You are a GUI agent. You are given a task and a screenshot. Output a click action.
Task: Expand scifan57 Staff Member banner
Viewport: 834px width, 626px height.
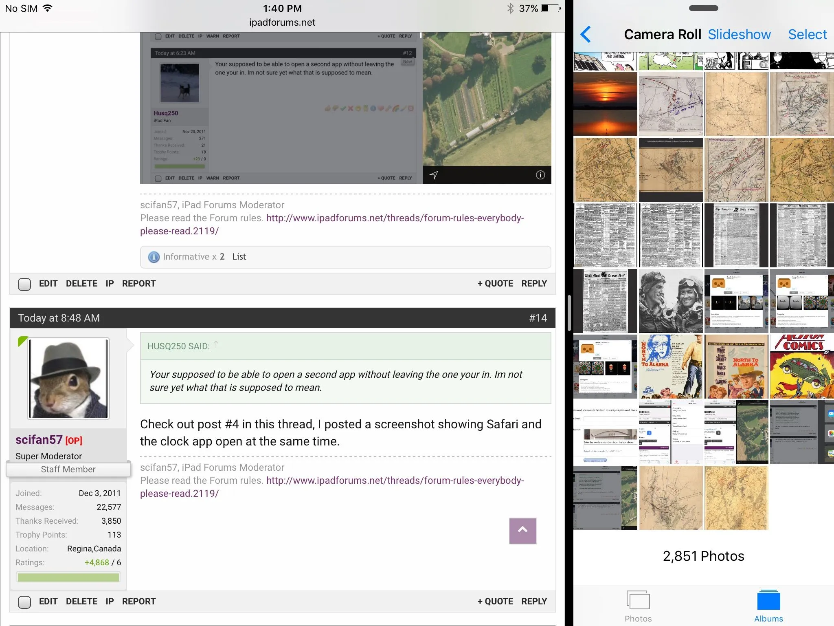[68, 469]
